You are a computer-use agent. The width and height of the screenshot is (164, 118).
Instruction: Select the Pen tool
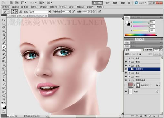pyautogui.click(x=4, y=73)
